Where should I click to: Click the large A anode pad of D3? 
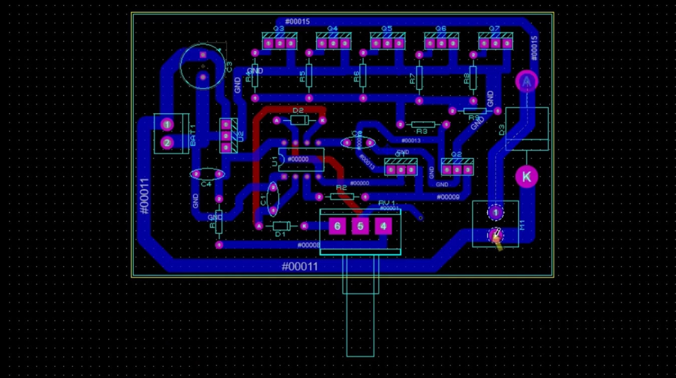click(x=526, y=82)
